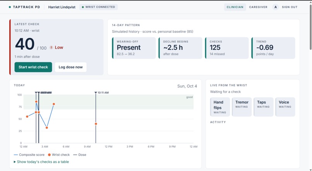The width and height of the screenshot is (312, 171).
Task: Click the Wearing-off Present card
Action: (x=134, y=48)
